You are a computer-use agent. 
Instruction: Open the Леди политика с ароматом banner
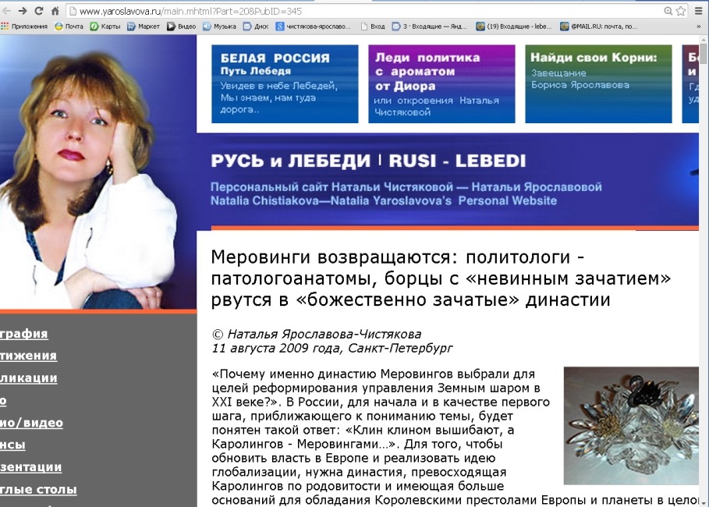coord(441,83)
